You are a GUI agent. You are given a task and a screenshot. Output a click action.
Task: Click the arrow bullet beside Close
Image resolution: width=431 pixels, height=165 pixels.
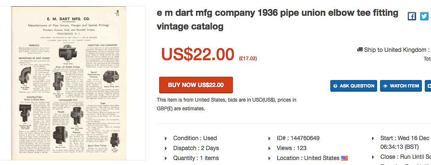click(x=373, y=157)
